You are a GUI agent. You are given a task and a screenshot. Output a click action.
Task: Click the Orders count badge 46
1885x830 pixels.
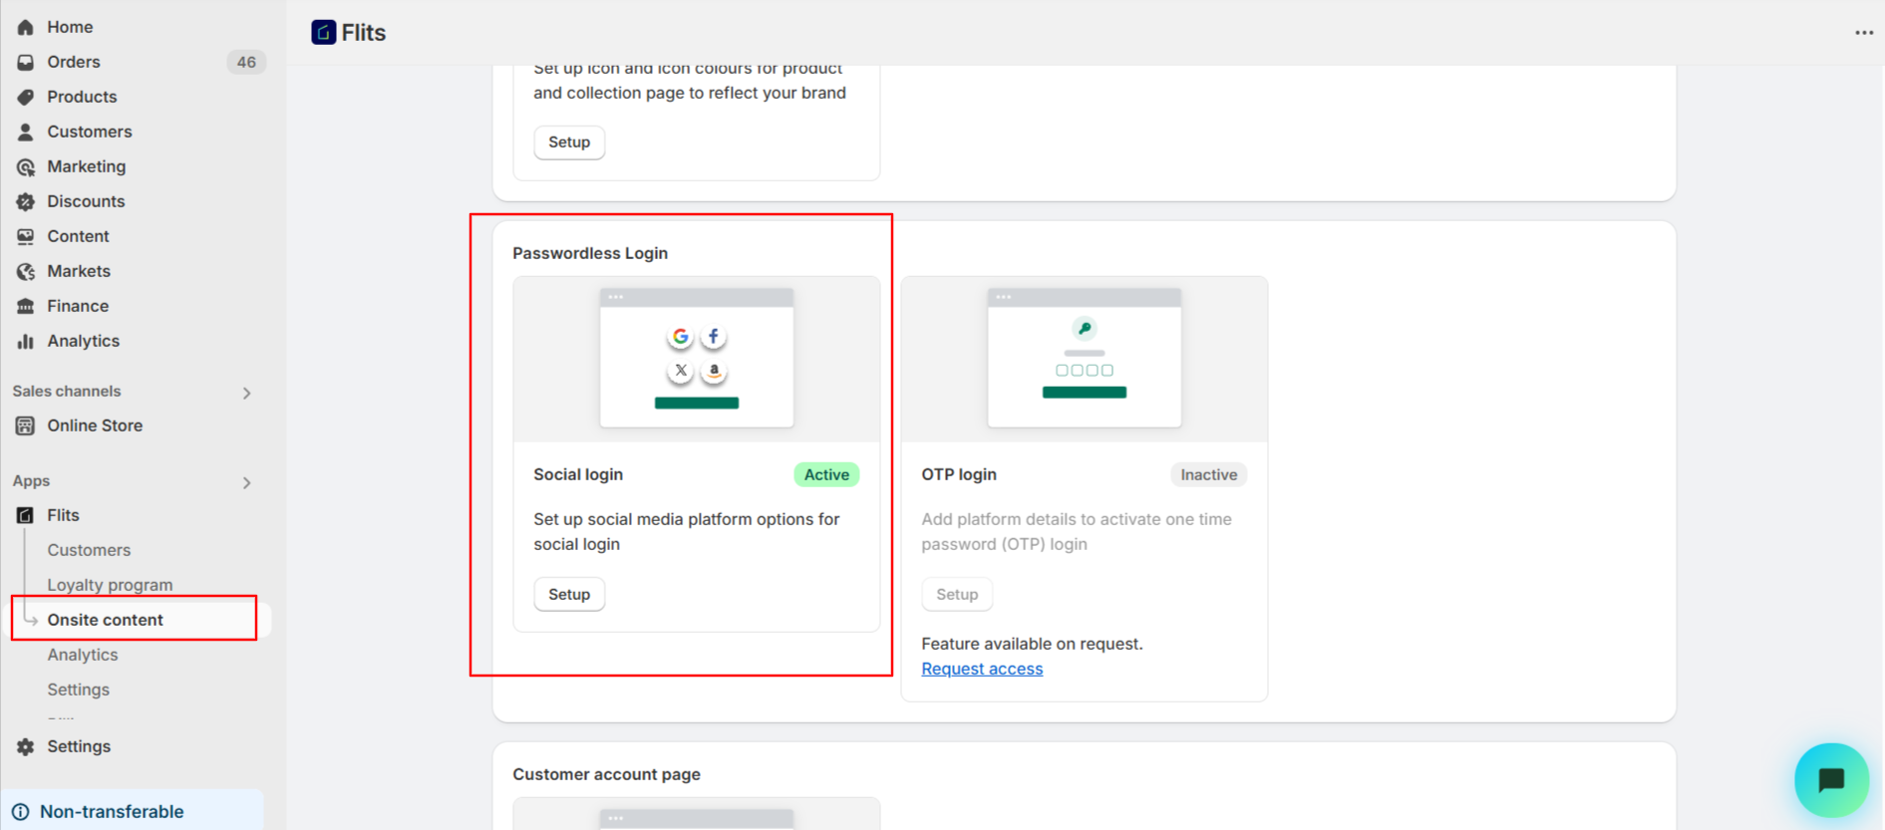click(x=246, y=62)
